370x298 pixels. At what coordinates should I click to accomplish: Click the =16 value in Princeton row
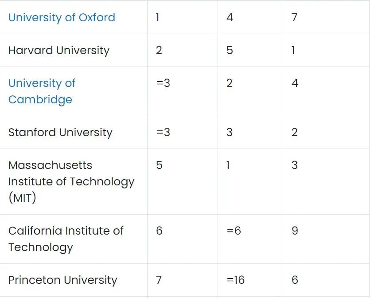(235, 280)
